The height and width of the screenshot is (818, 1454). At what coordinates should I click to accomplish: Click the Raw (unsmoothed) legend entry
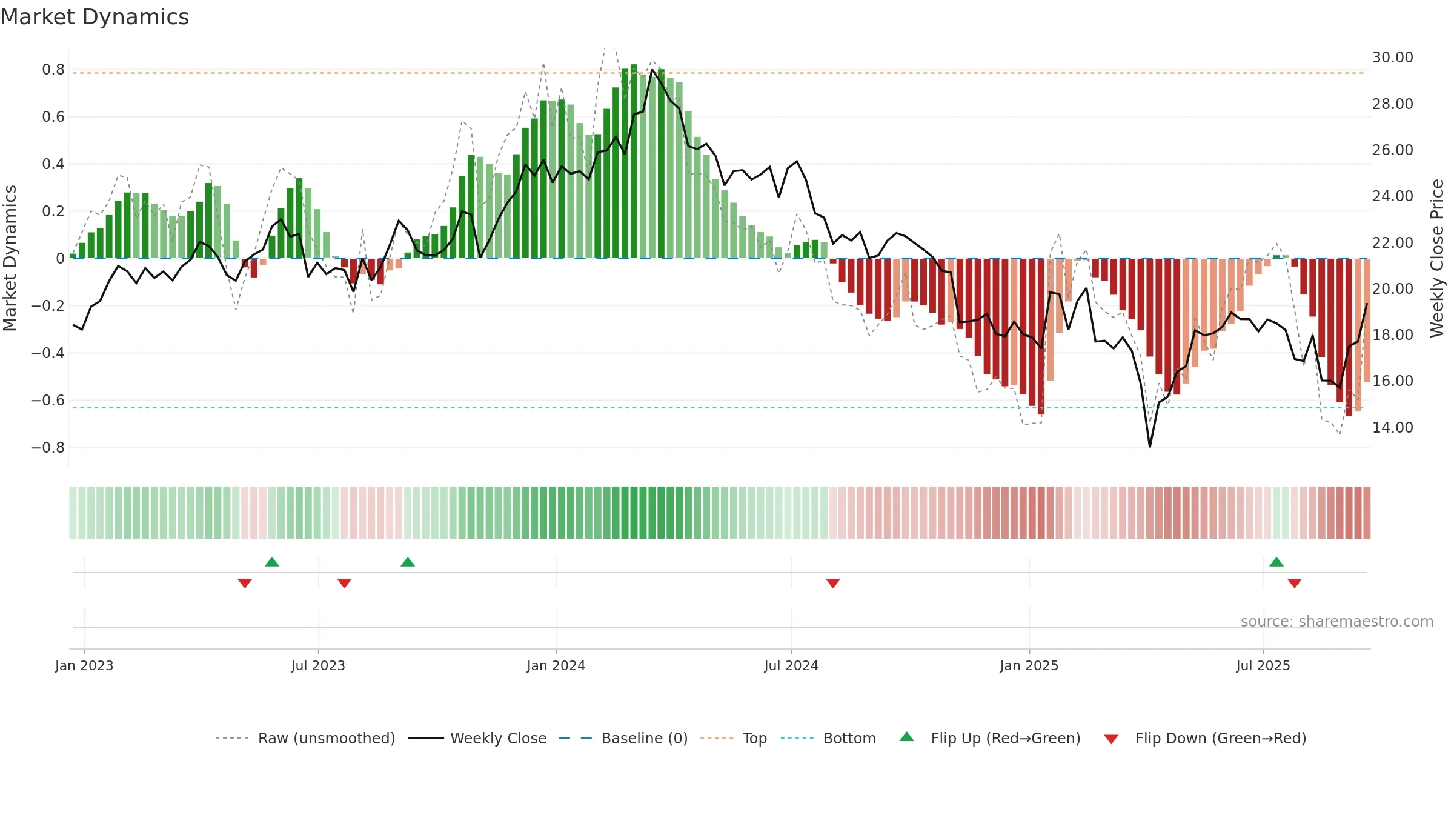tap(305, 738)
